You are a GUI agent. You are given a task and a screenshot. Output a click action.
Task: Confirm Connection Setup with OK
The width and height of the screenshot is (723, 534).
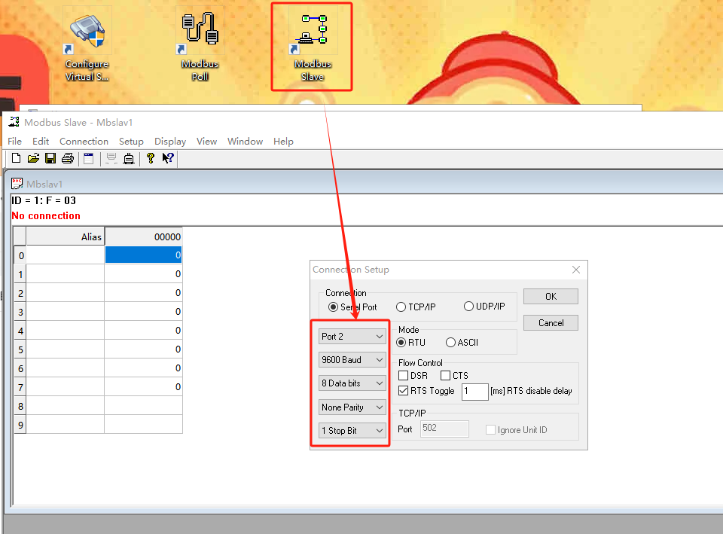(551, 297)
